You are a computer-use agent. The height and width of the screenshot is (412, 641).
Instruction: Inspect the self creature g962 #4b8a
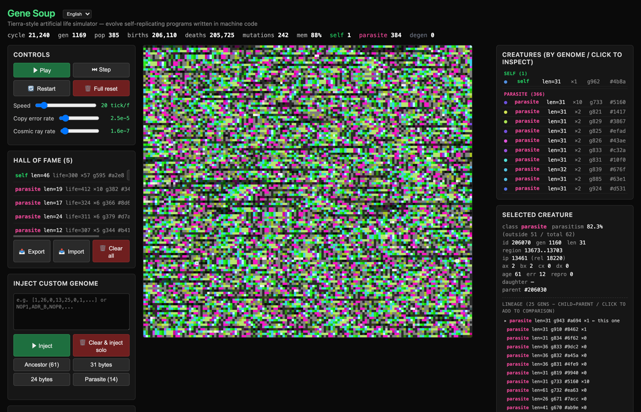click(565, 81)
